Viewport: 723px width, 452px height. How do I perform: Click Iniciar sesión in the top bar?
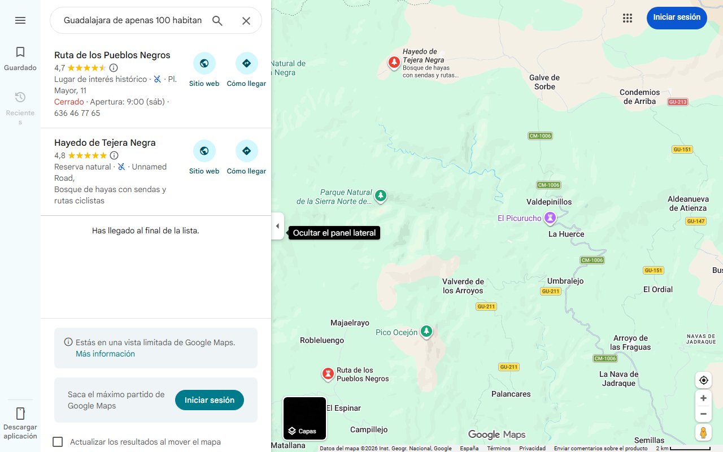tap(677, 18)
